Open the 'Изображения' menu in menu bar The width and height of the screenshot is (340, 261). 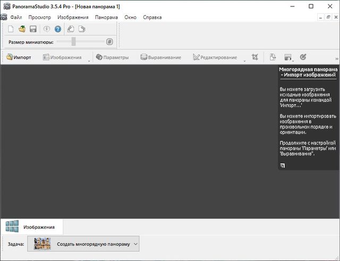tap(73, 17)
